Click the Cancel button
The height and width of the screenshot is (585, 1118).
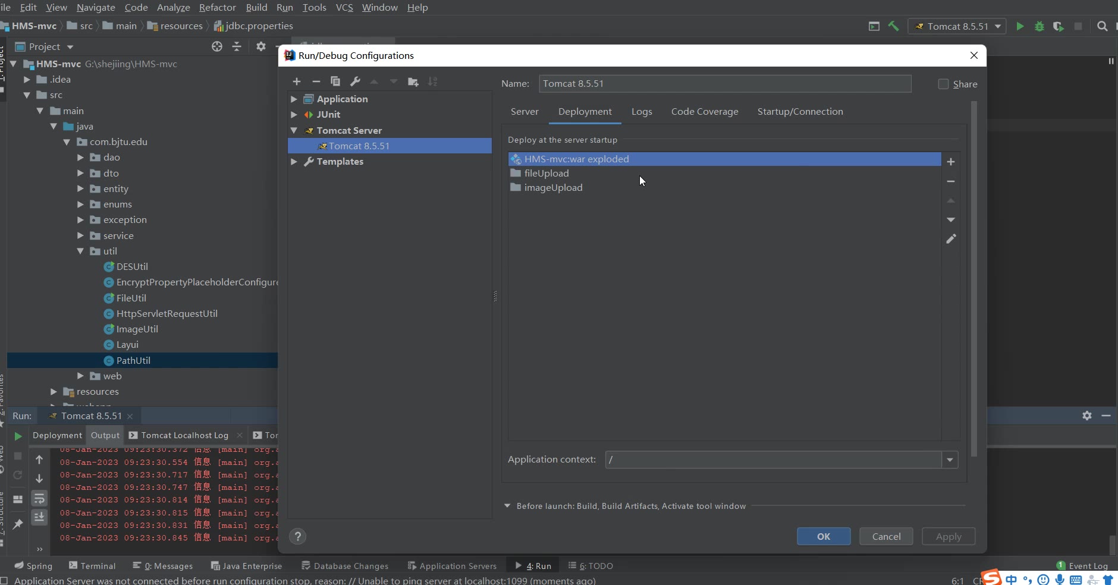click(886, 536)
